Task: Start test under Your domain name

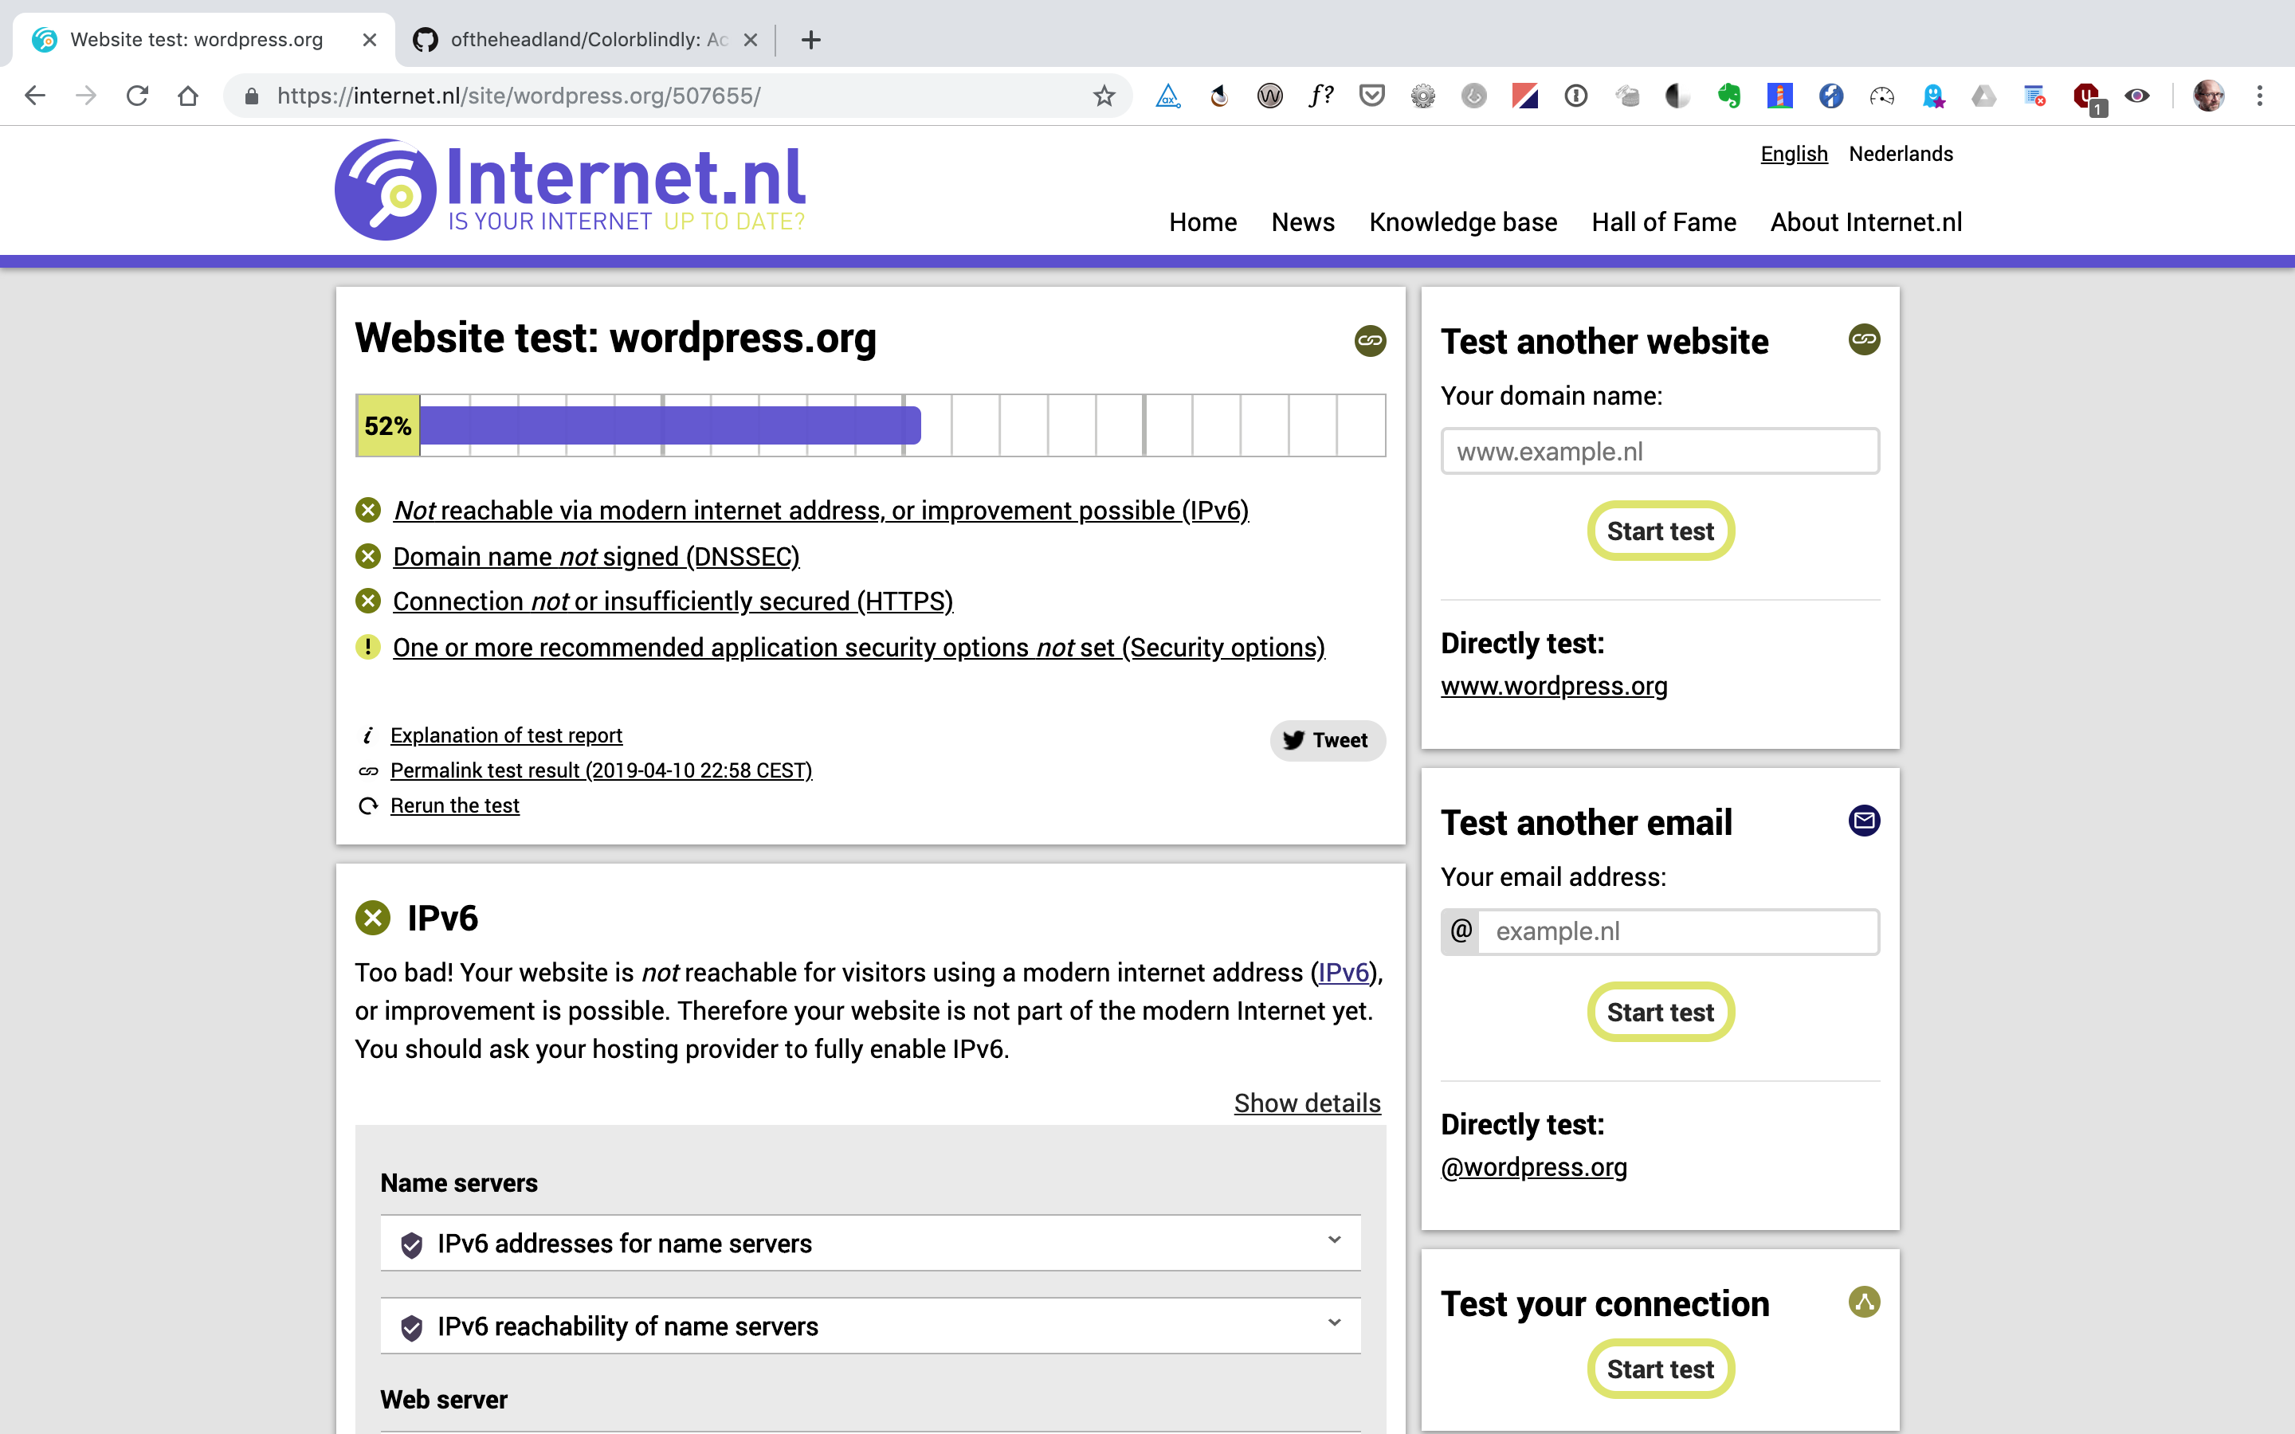Action: click(x=1660, y=530)
